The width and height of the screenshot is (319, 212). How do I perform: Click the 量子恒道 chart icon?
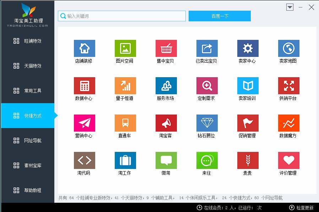125,85
